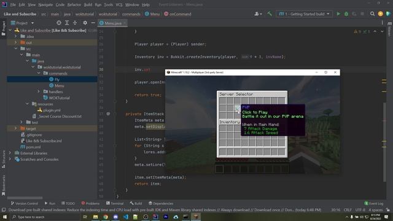This screenshot has width=393, height=221.
Task: Build project with the hammer icon
Action: 270,14
